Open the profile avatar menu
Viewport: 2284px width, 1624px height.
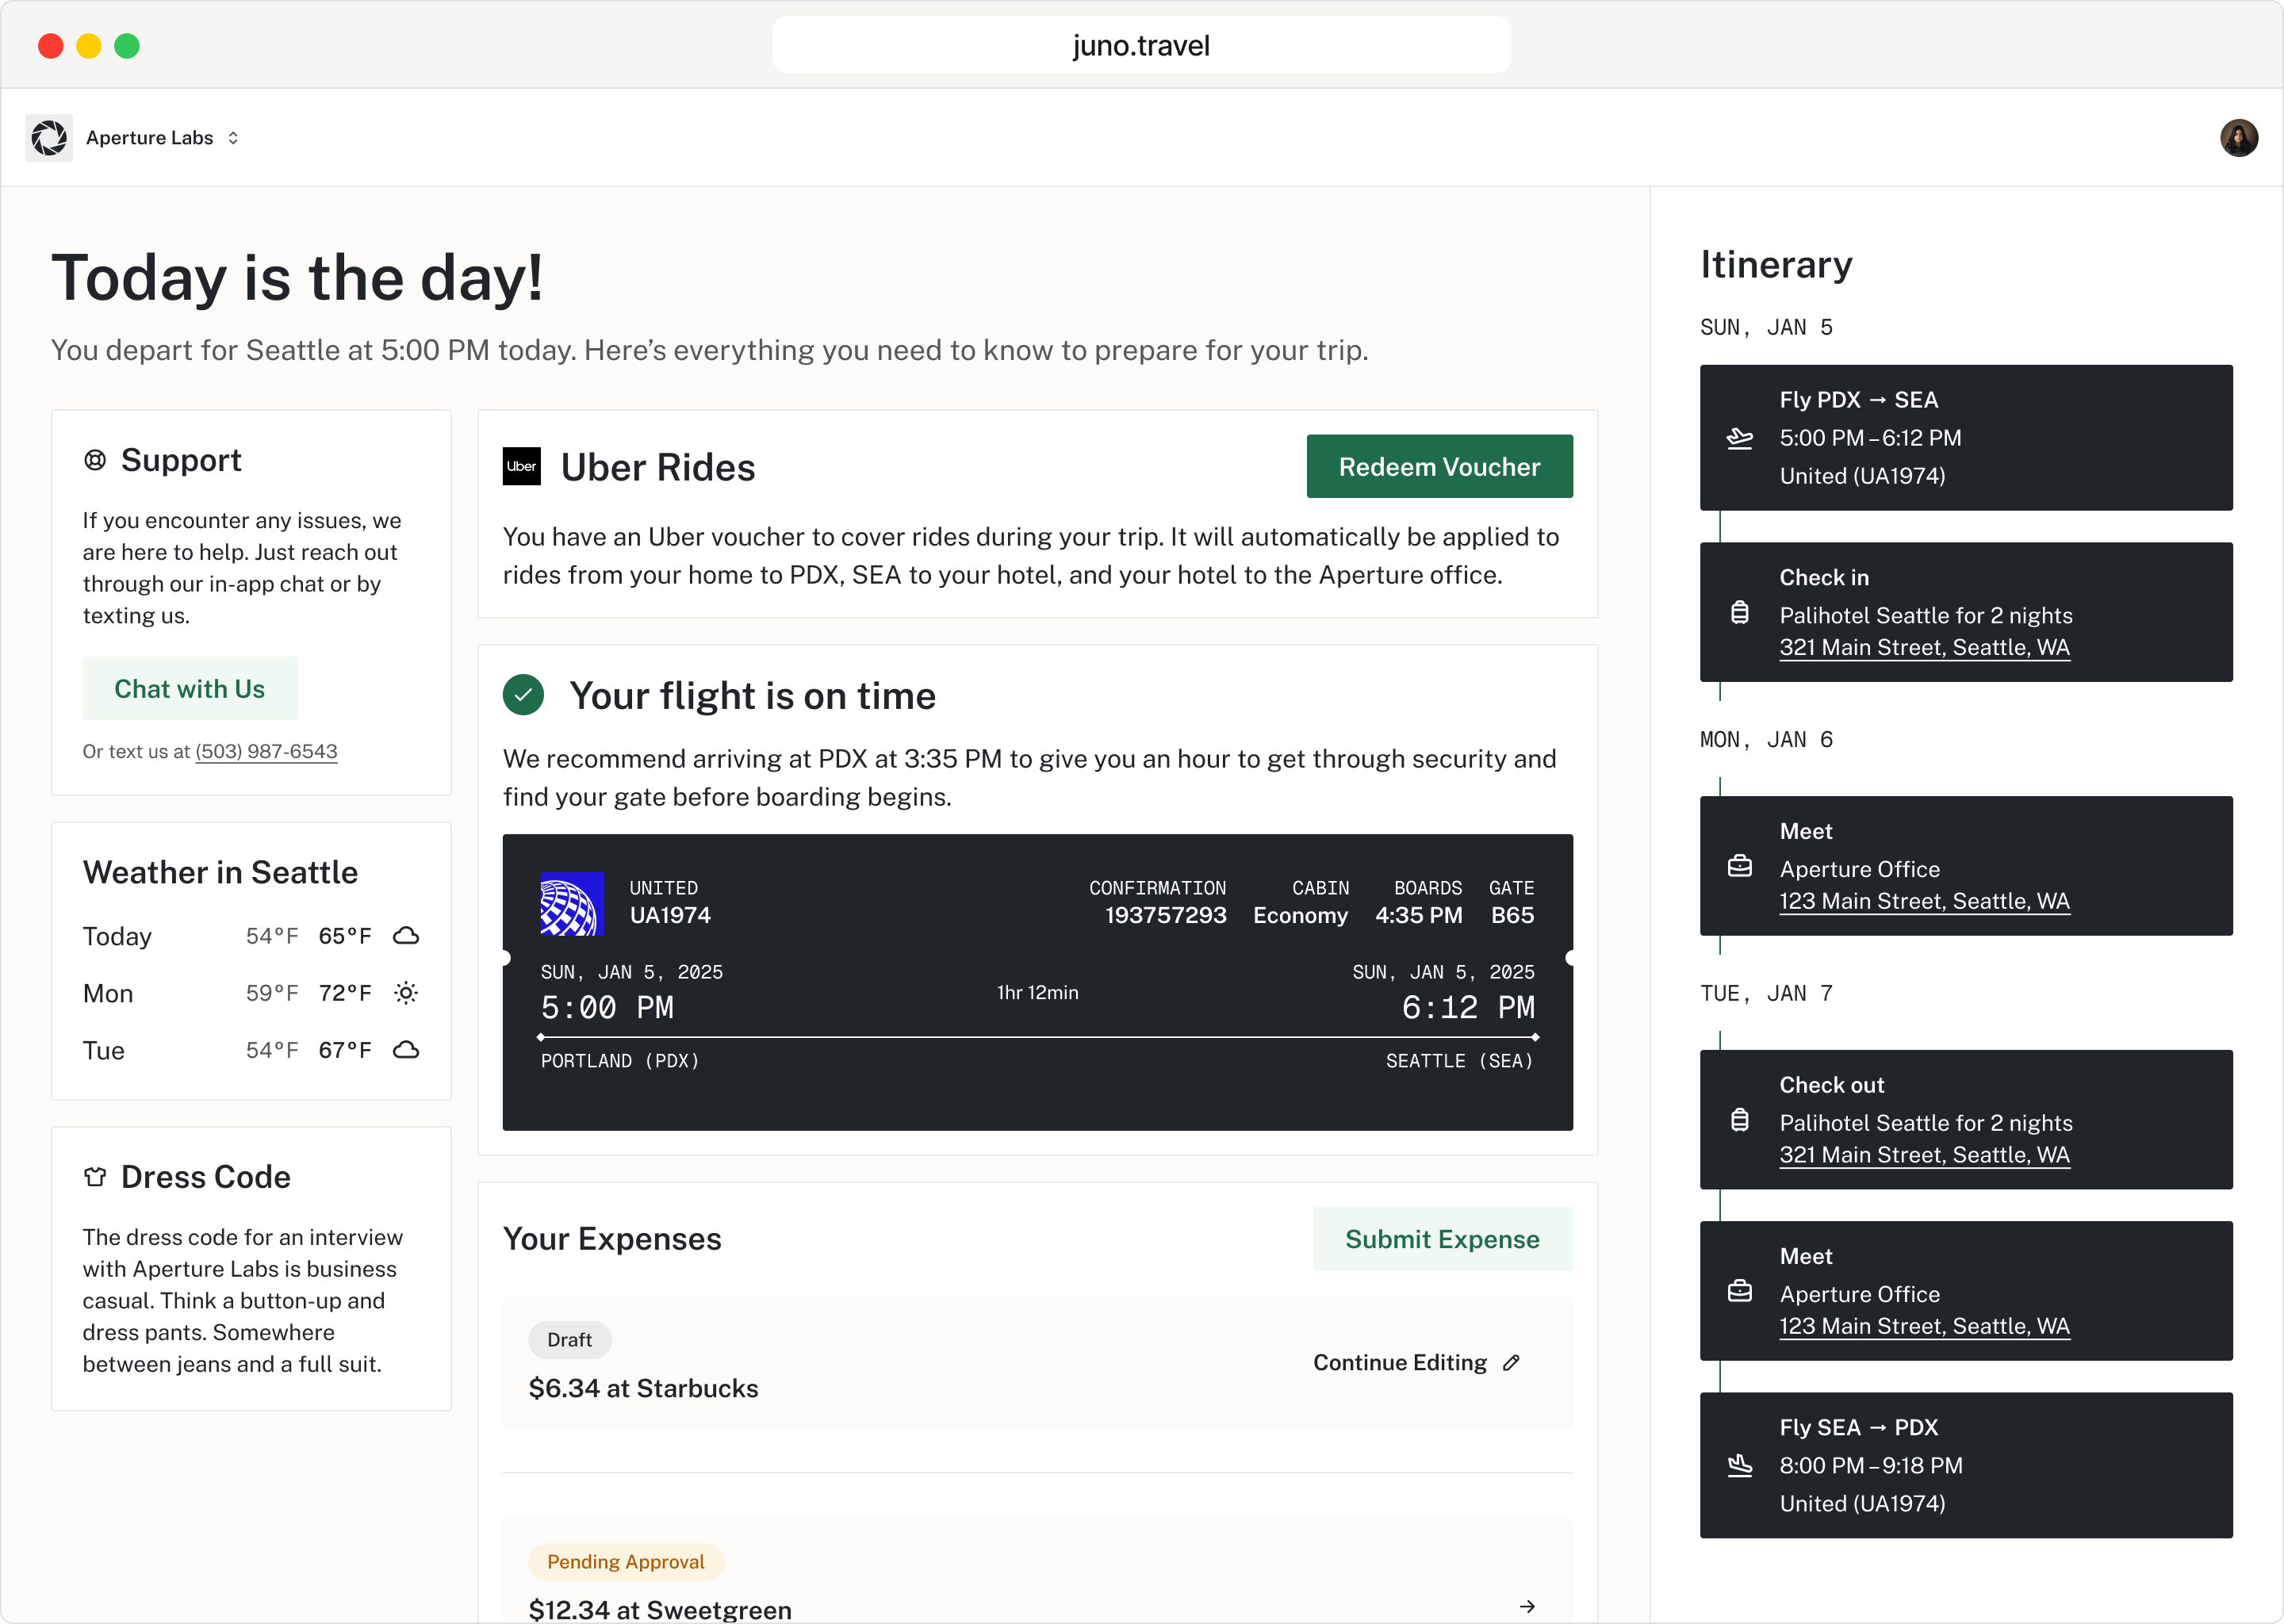click(2239, 137)
